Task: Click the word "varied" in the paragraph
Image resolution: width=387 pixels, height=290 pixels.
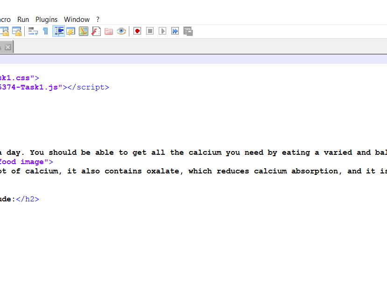Action: 338,152
